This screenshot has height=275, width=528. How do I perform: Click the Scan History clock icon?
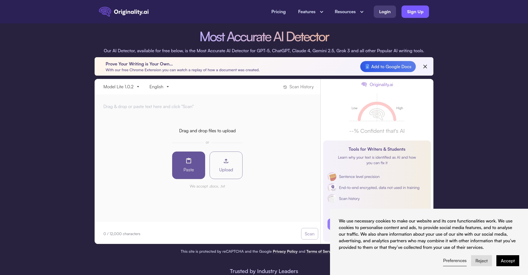[x=285, y=87]
